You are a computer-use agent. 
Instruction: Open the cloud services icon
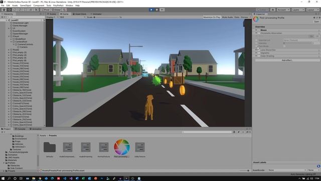tap(273, 10)
